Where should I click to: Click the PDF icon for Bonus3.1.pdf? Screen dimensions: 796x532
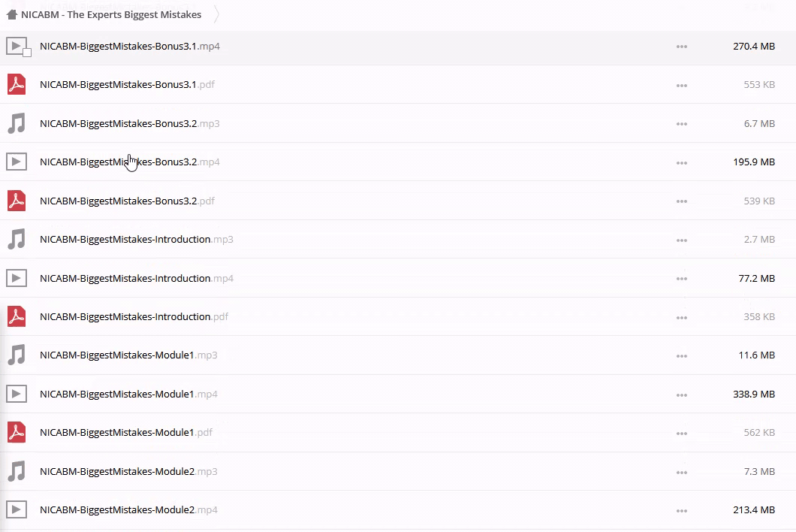click(17, 84)
